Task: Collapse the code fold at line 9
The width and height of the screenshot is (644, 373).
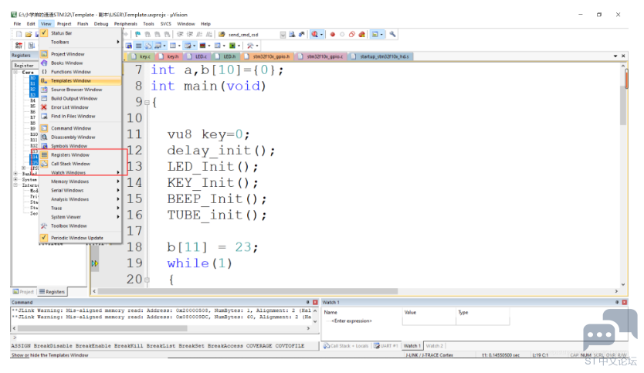Action: coord(147,103)
